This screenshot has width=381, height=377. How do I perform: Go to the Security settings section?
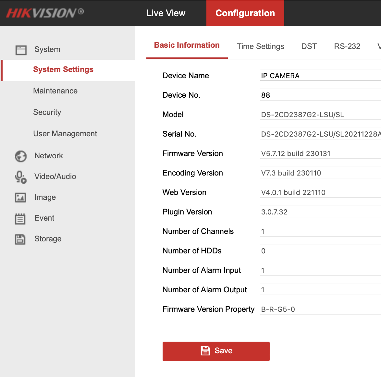[x=47, y=112]
